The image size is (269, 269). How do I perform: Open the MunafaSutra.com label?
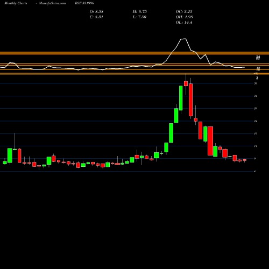52,3
